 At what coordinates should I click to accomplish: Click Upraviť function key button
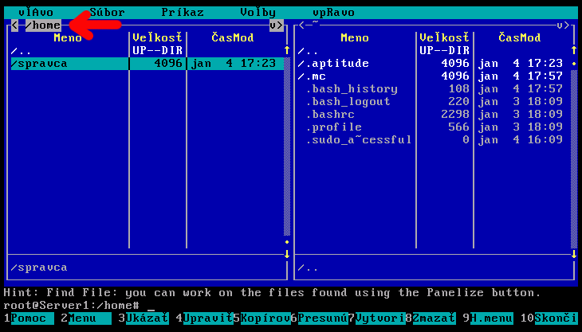(x=205, y=318)
